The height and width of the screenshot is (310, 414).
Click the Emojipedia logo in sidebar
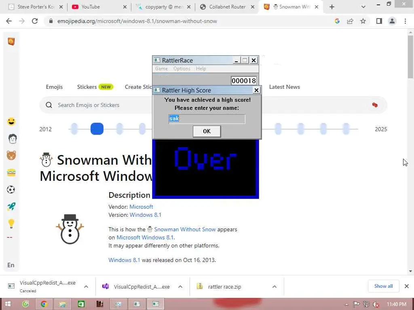click(11, 42)
